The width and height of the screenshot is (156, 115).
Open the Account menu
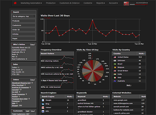113,3
